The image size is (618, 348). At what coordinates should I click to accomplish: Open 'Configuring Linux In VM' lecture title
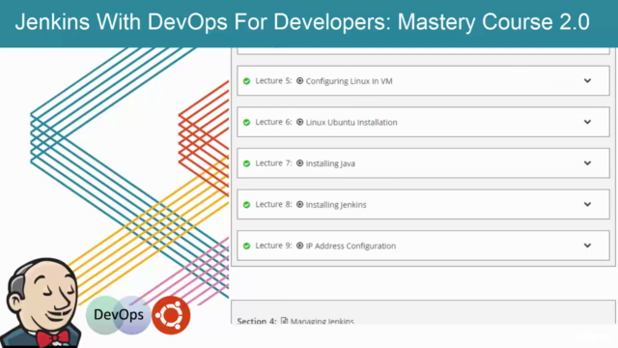tap(350, 81)
